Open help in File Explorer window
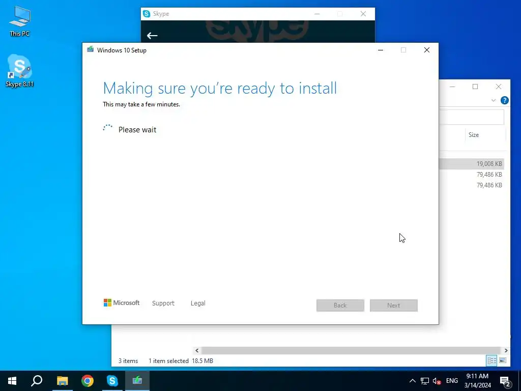The width and height of the screenshot is (521, 391). (504, 100)
